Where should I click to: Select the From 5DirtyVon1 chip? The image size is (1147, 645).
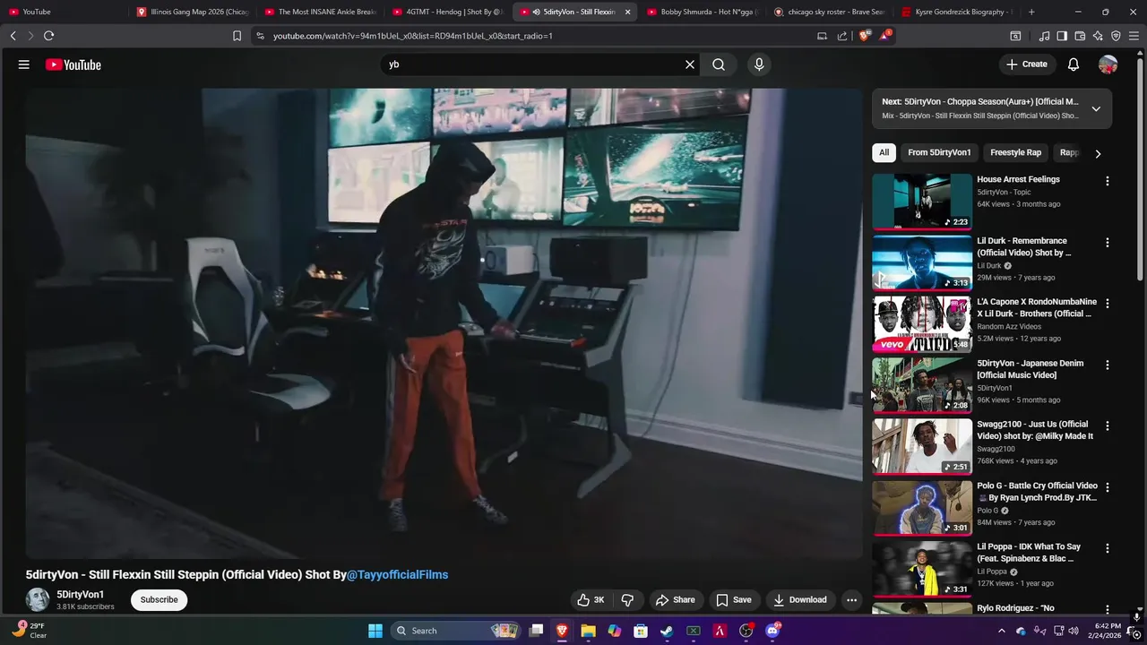[x=939, y=152]
